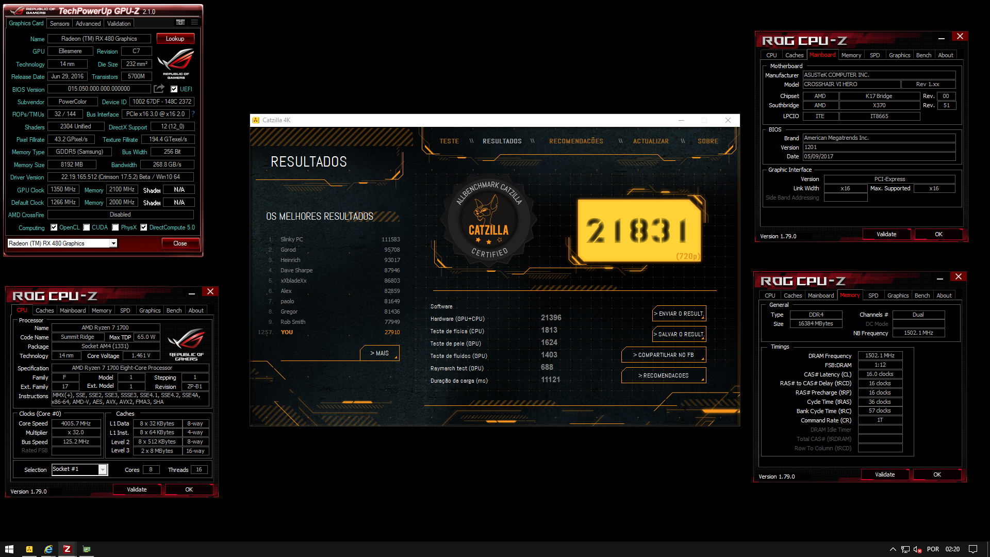Toggle the OpenCL checkbox
This screenshot has width=990, height=557.
[54, 227]
